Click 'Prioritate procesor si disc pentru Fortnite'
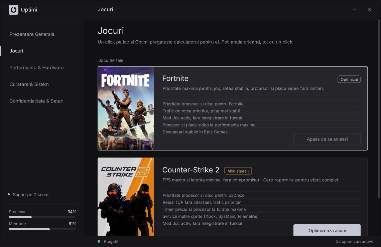Image resolution: width=381 pixels, height=247 pixels. coord(203,104)
